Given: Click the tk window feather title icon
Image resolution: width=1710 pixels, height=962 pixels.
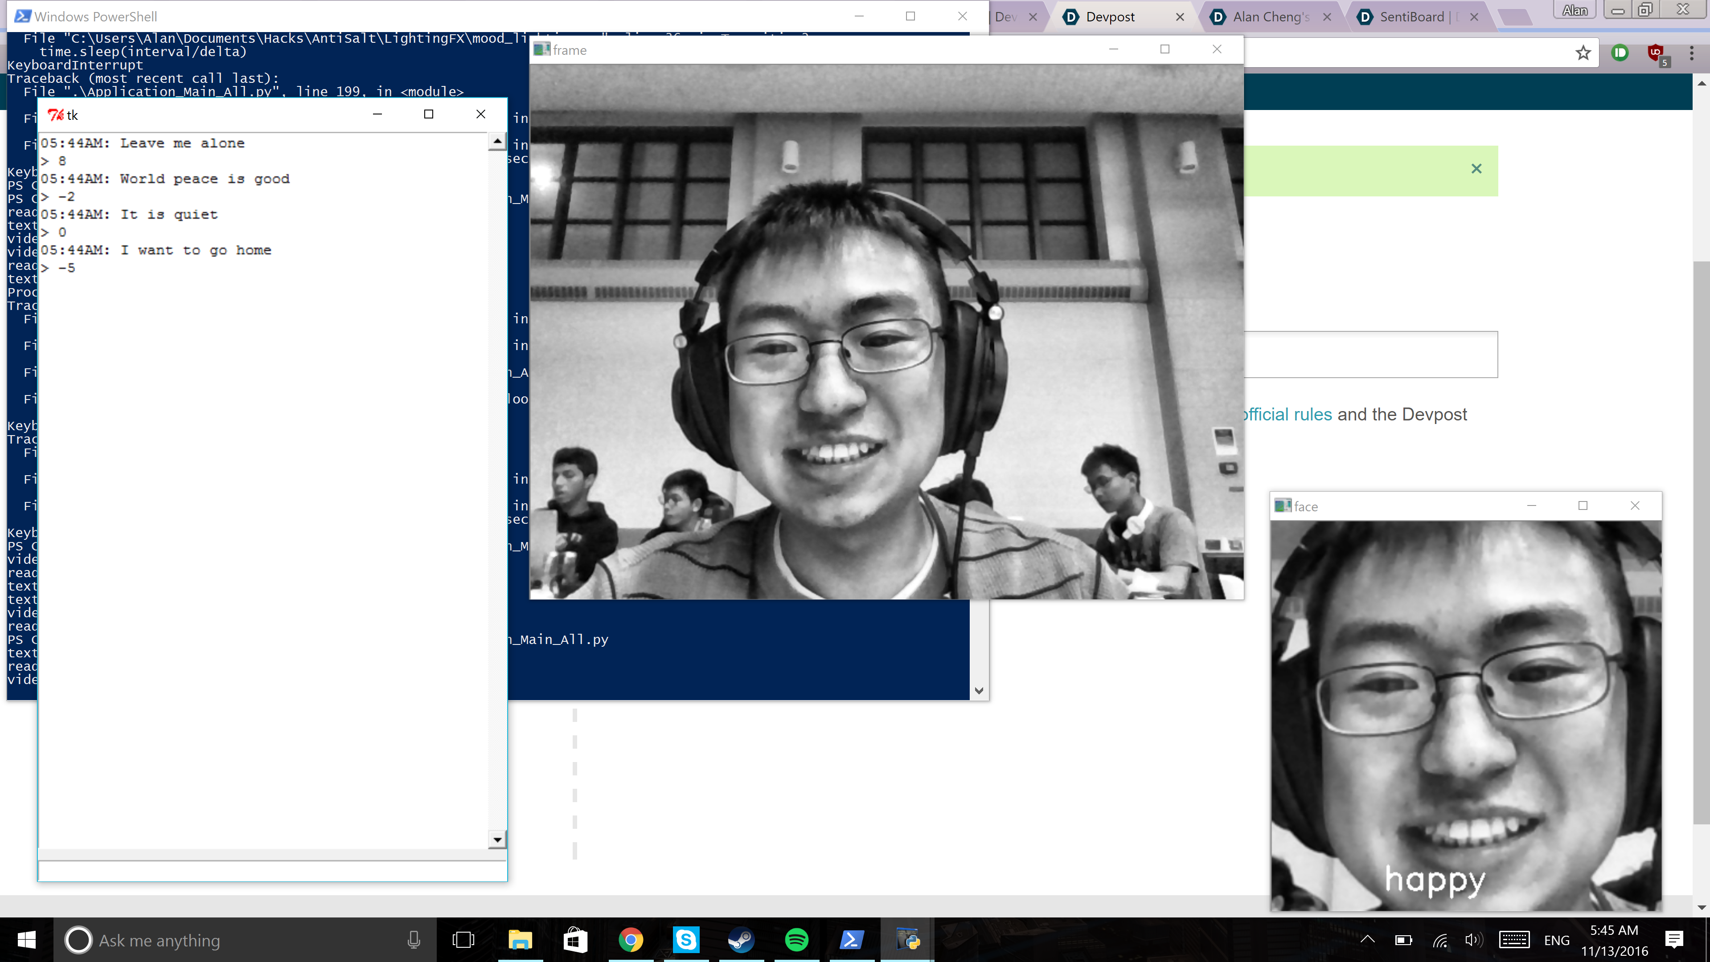Looking at the screenshot, I should [55, 115].
